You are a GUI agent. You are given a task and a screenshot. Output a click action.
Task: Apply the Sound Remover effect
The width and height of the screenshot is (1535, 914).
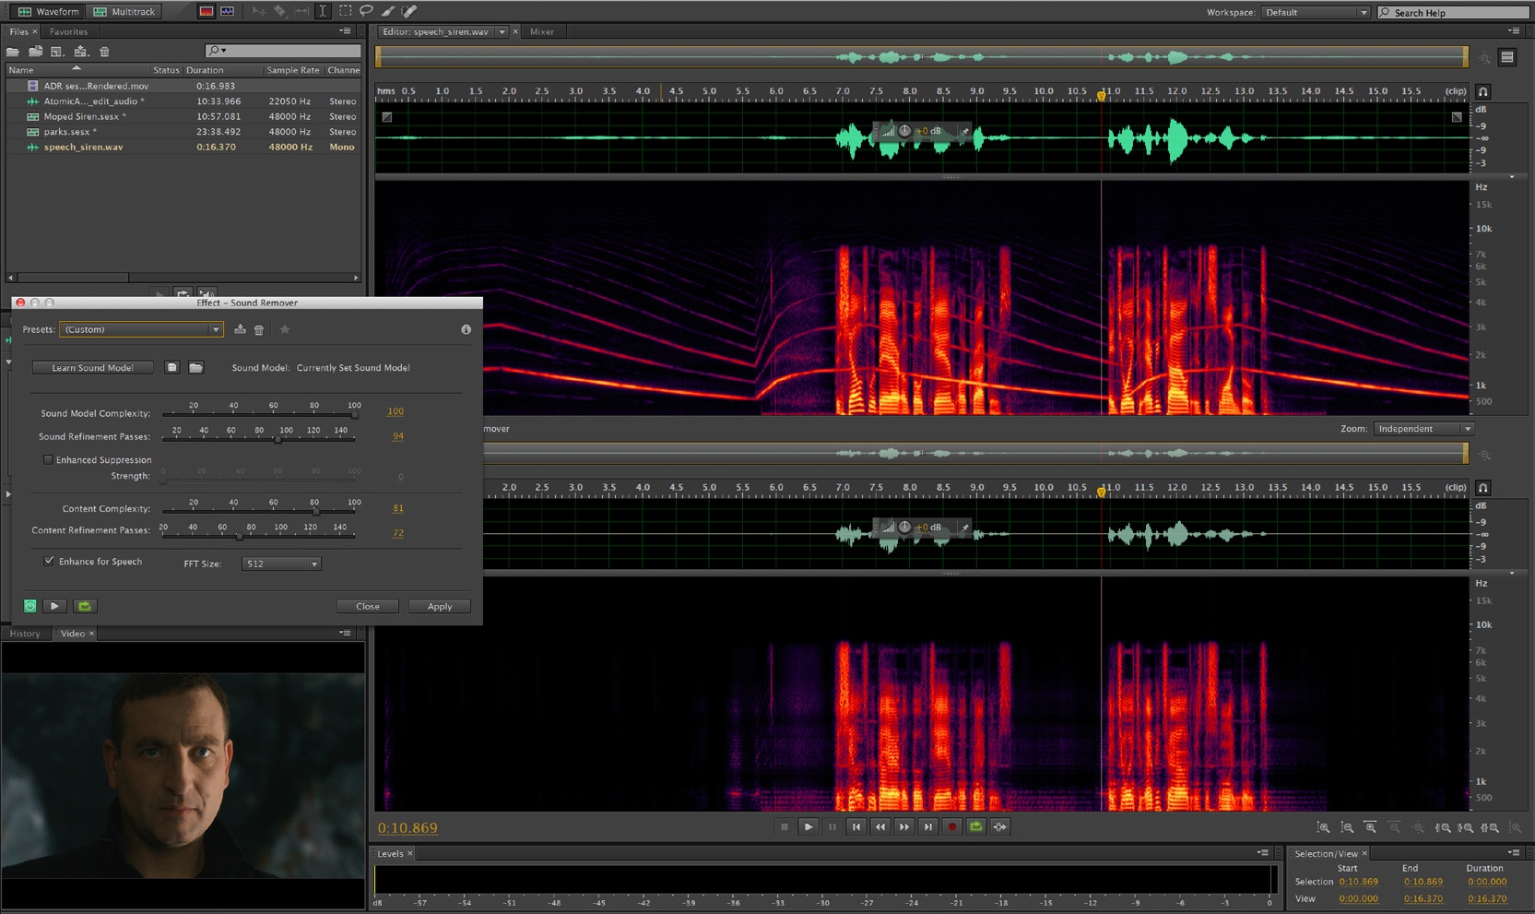439,606
